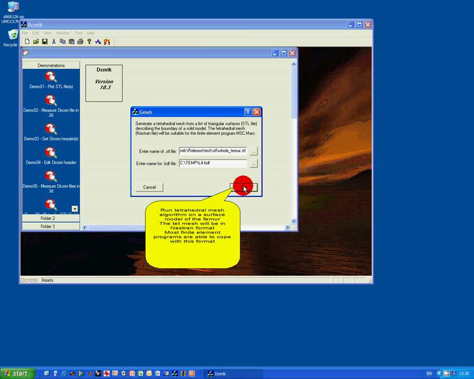The width and height of the screenshot is (474, 379).
Task: Click the Windows start button
Action: click(17, 374)
